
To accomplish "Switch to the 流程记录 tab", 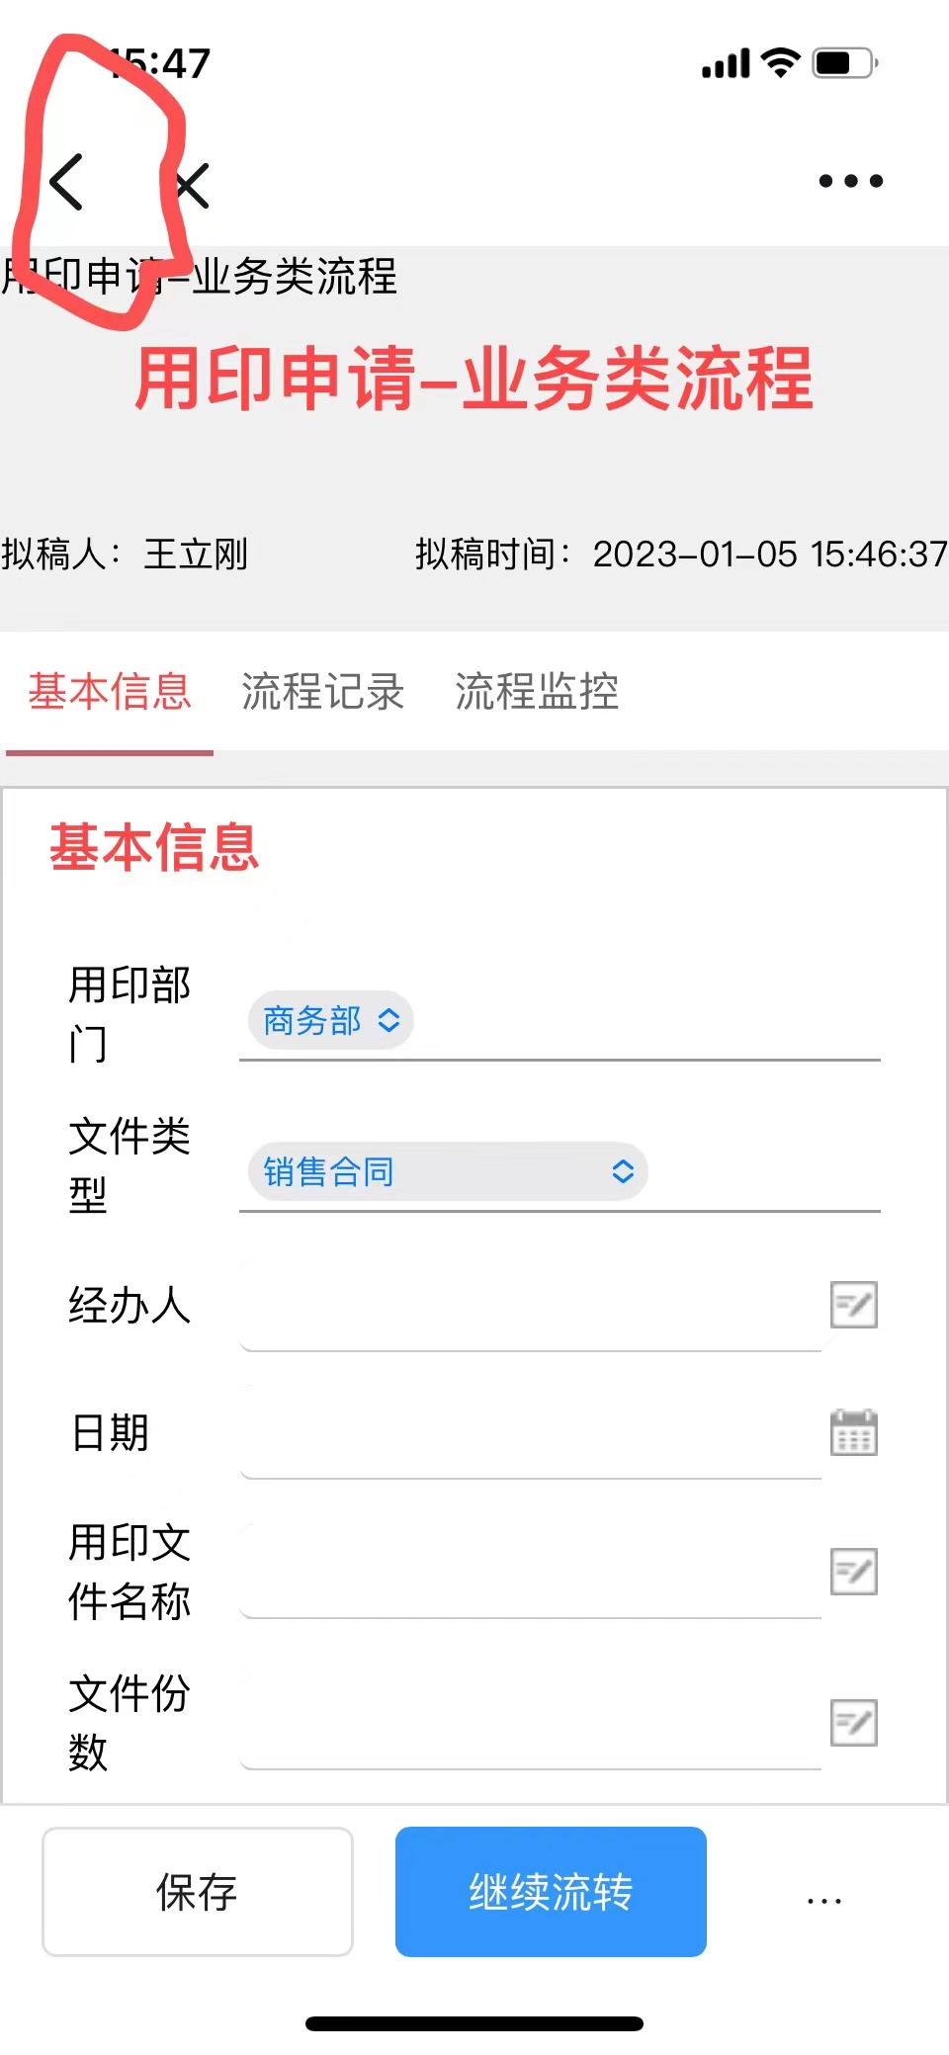I will (322, 692).
